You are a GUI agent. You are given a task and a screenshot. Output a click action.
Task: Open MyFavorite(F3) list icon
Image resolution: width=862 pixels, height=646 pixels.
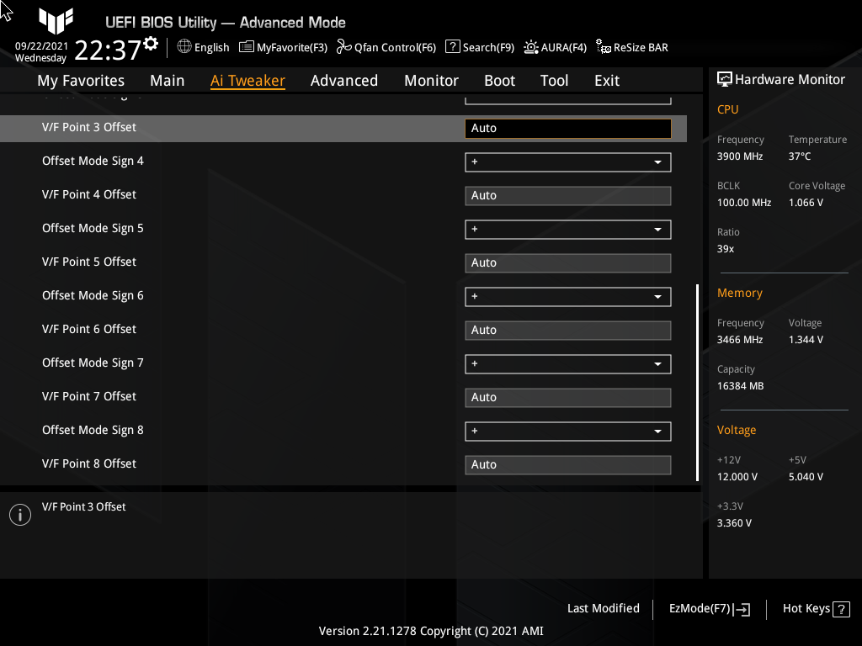pyautogui.click(x=247, y=47)
